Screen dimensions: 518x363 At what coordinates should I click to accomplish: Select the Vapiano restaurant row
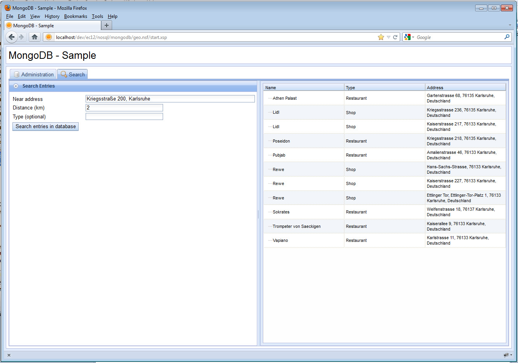pyautogui.click(x=280, y=240)
